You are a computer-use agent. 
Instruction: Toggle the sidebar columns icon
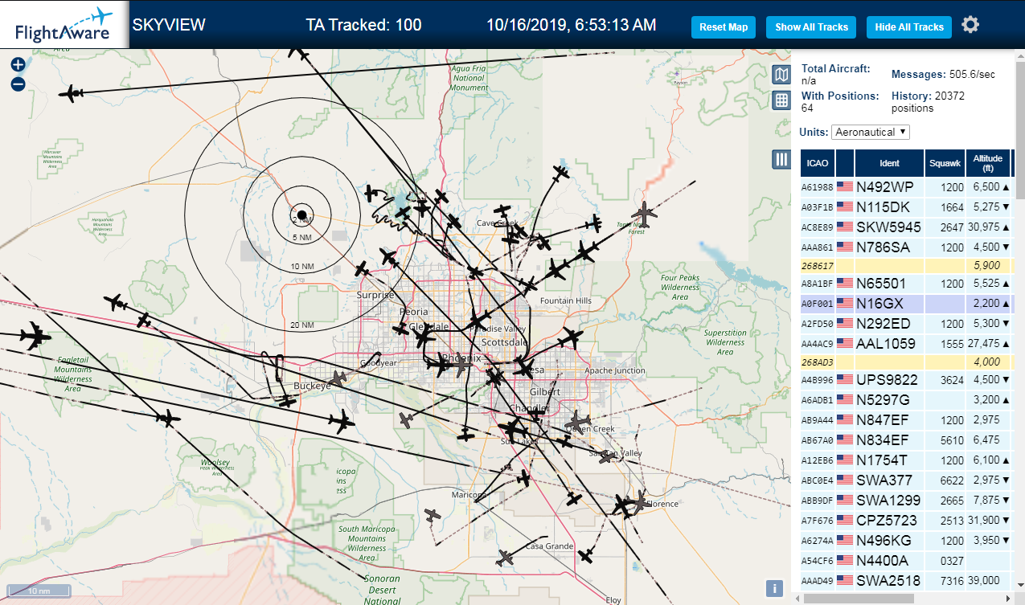tap(781, 159)
